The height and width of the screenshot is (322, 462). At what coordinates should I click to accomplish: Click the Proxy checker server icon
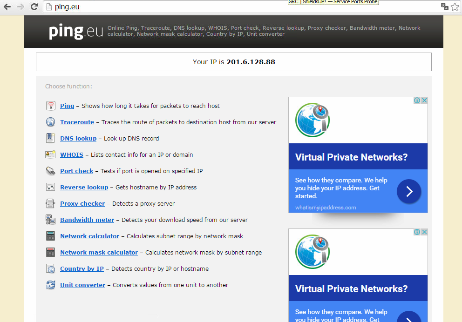pyautogui.click(x=50, y=203)
